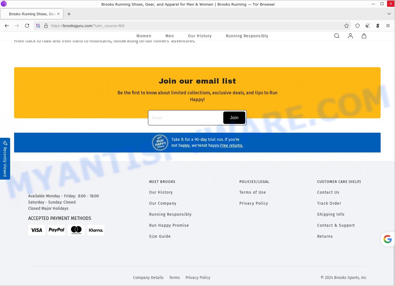395x286 pixels.
Task: Open the Women navigation menu
Action: click(x=144, y=36)
